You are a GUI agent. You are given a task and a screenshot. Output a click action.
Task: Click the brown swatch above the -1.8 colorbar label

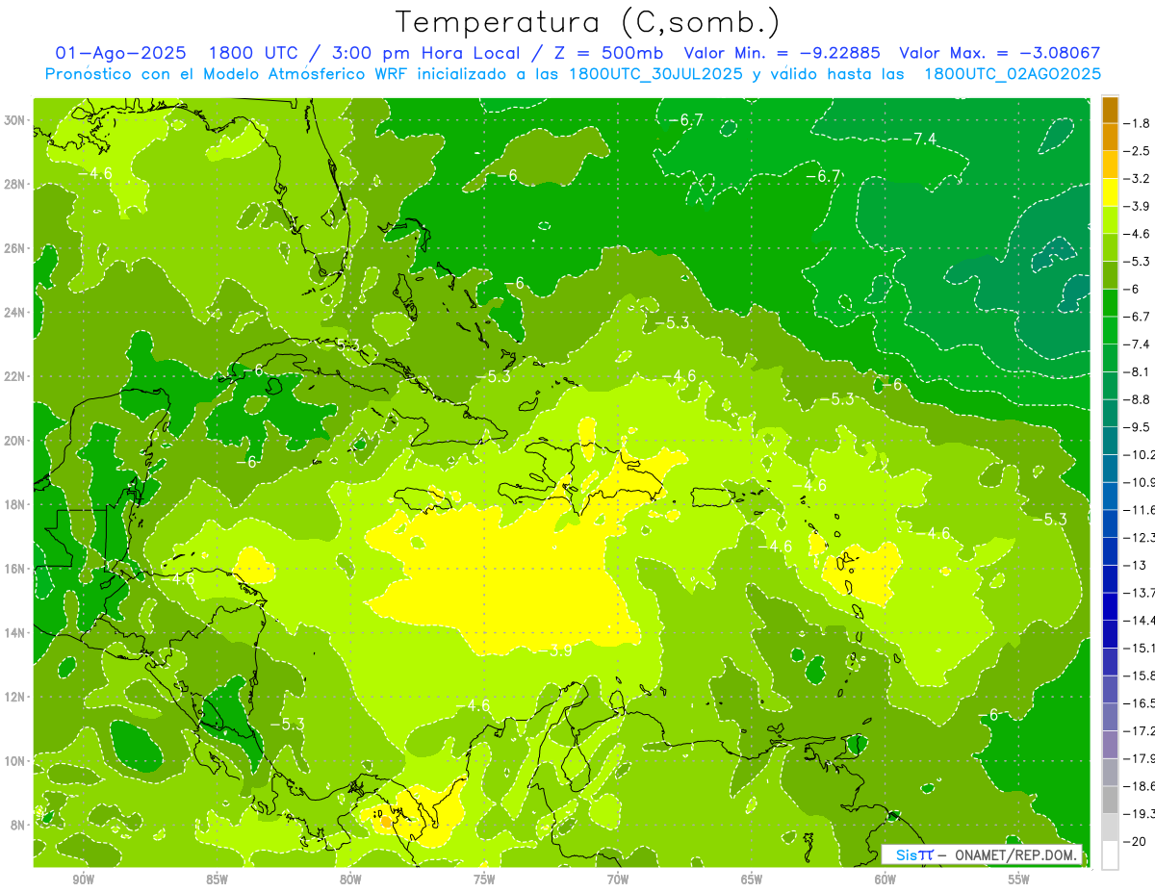pos(1110,110)
